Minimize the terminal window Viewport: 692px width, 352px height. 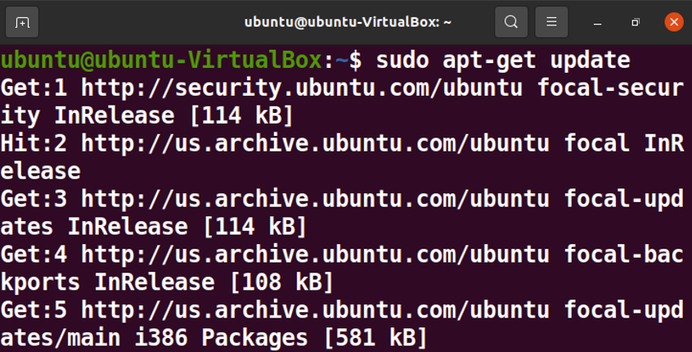coord(598,22)
